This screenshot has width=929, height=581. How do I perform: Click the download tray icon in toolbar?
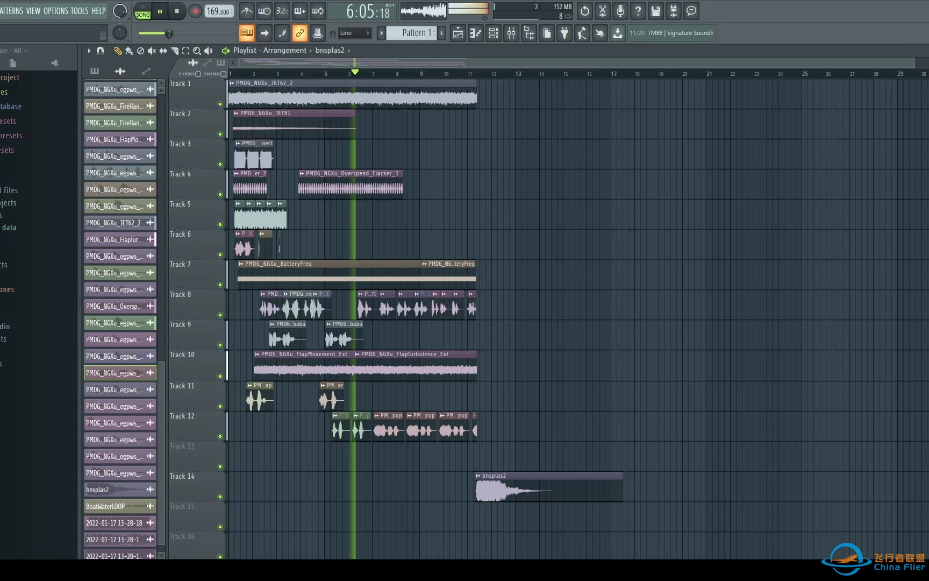618,33
